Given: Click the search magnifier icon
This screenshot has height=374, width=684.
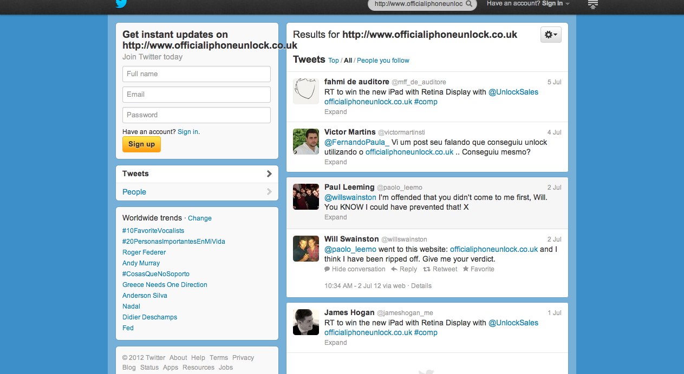Looking at the screenshot, I should click(x=470, y=4).
